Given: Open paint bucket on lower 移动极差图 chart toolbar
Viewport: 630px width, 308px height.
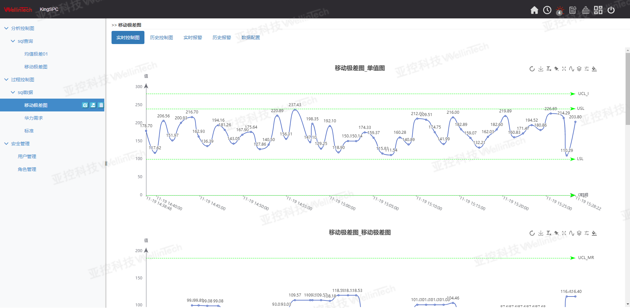Looking at the screenshot, I should pyautogui.click(x=594, y=233).
